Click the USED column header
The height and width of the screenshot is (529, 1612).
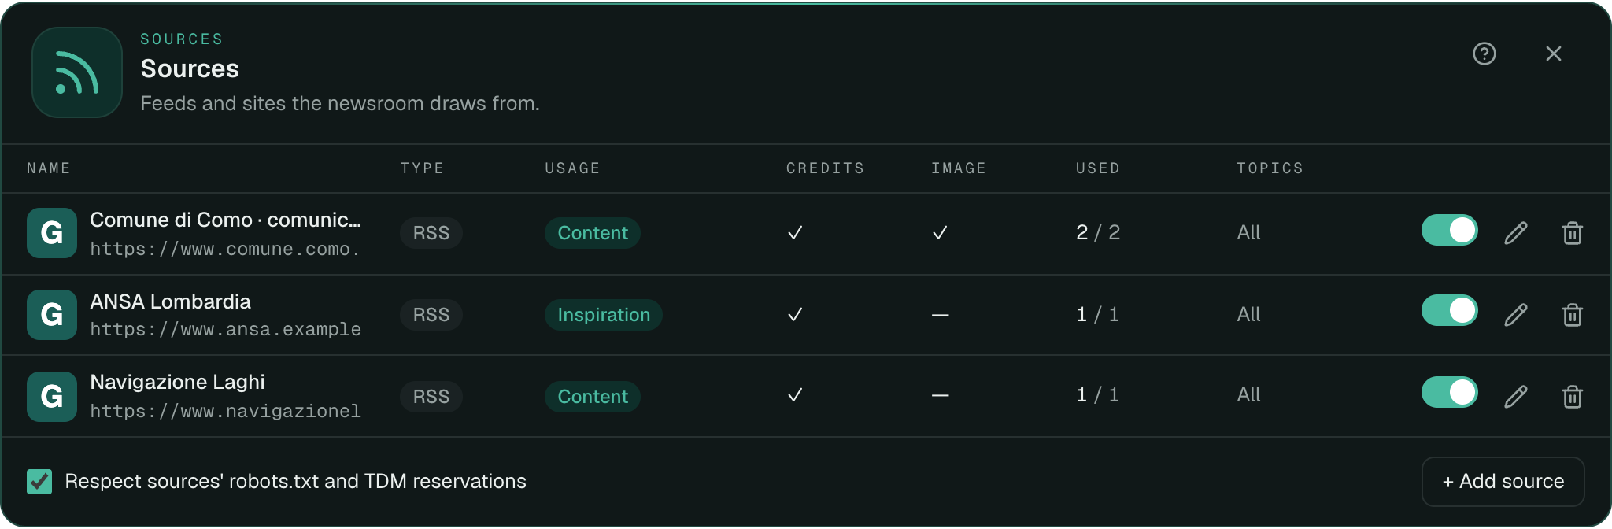click(x=1097, y=168)
